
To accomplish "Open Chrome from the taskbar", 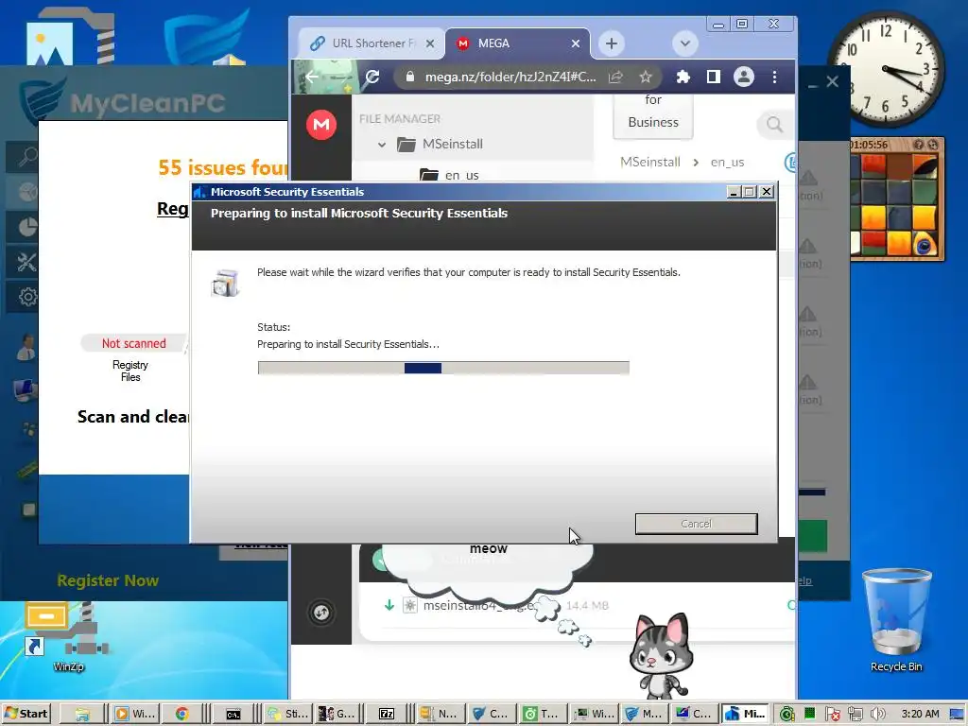I will point(181,714).
